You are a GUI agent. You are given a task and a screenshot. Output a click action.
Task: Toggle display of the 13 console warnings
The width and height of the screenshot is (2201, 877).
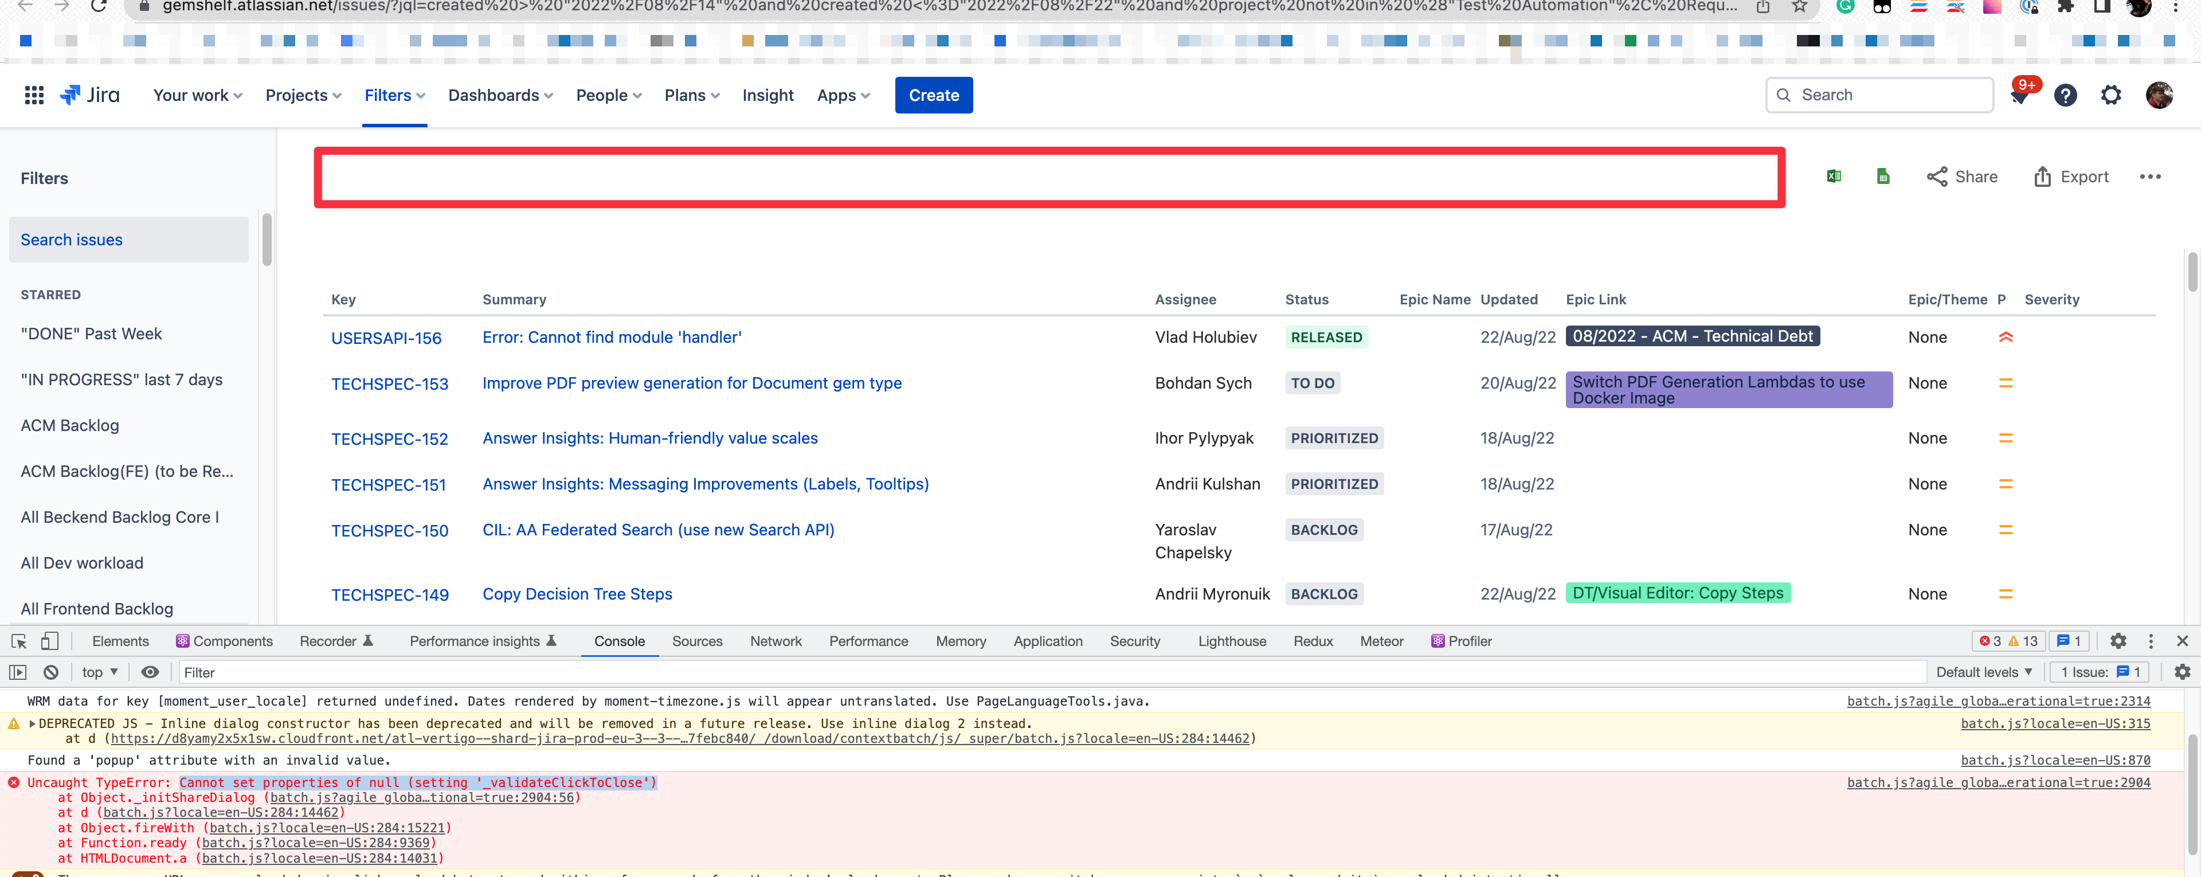tap(2022, 640)
